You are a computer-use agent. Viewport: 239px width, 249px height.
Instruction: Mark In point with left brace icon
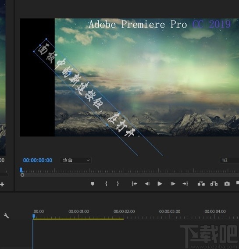coord(106,184)
